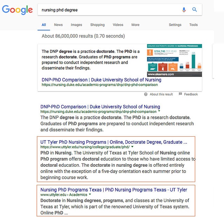
Task: Open the search Tools option
Action: (194, 25)
